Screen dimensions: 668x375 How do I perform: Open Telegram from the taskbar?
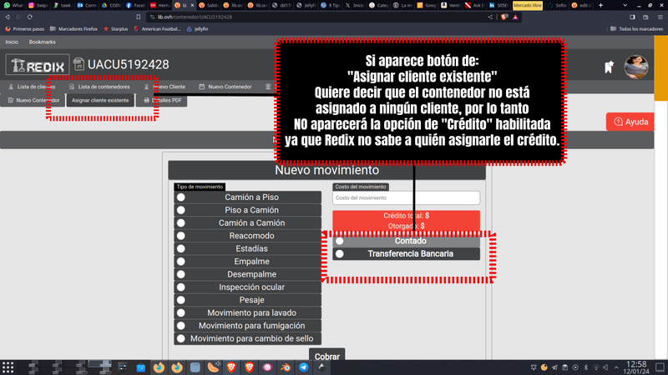(x=303, y=367)
